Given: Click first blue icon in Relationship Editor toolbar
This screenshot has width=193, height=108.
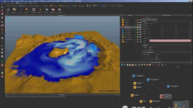Looking at the screenshot, I should tap(122, 65).
